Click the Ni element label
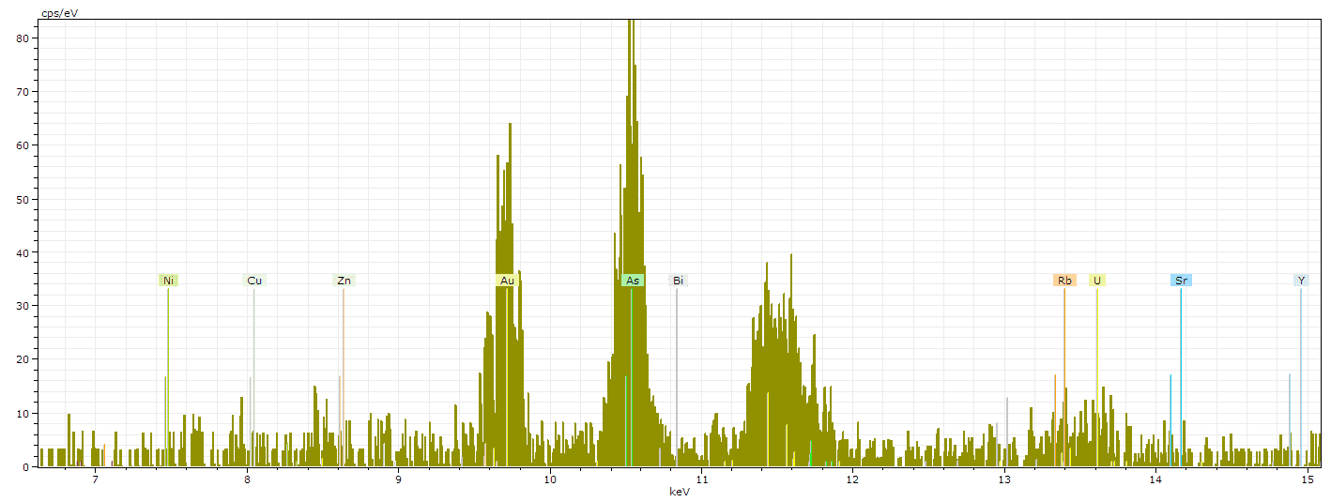The height and width of the screenshot is (502, 1331). click(168, 281)
